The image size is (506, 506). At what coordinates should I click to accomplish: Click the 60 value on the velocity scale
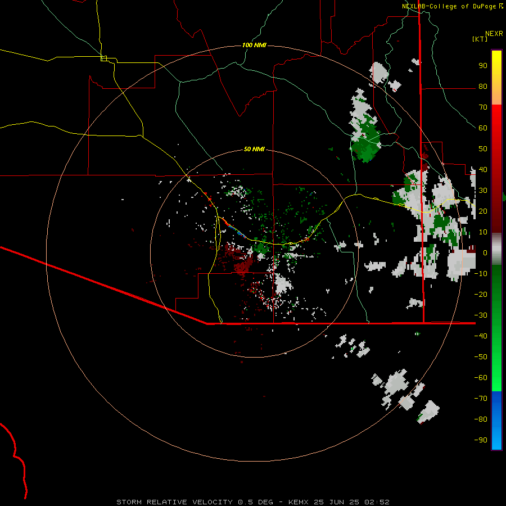click(483, 128)
